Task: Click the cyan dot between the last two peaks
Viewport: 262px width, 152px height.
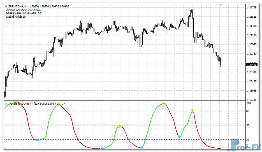Action: 179,136
